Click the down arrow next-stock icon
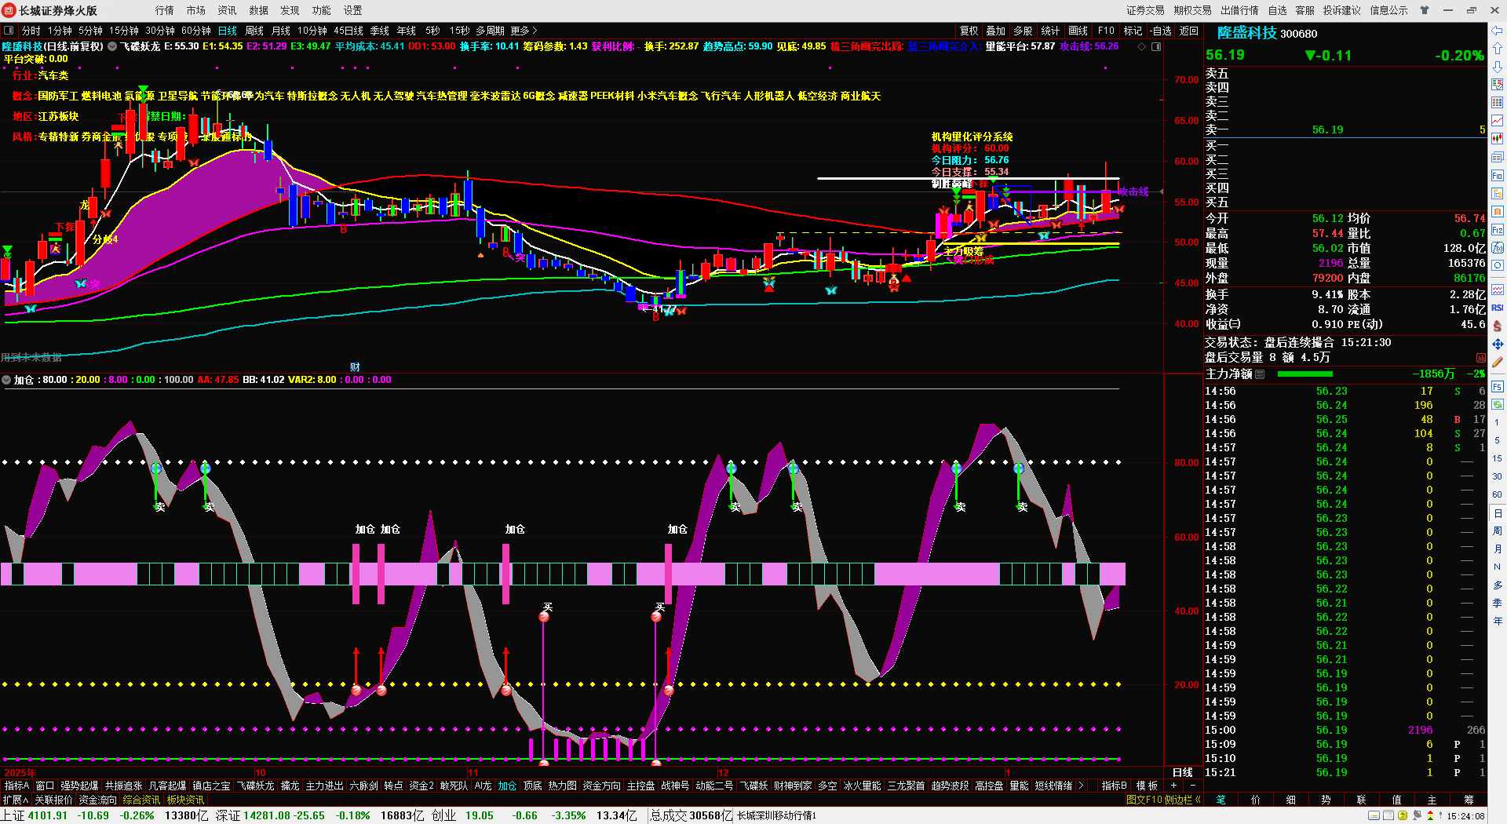This screenshot has height=824, width=1507. (1498, 67)
